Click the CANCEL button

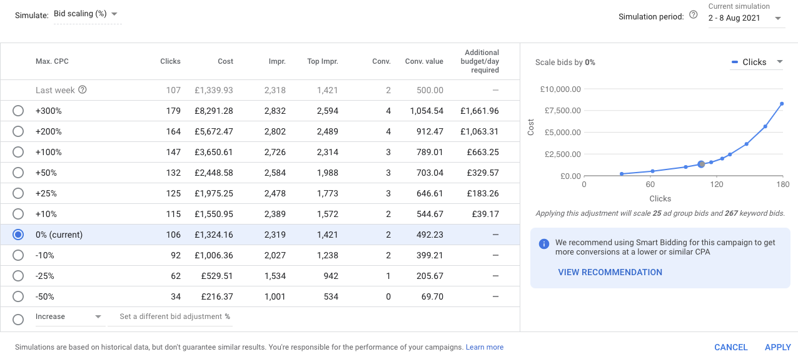pos(730,347)
